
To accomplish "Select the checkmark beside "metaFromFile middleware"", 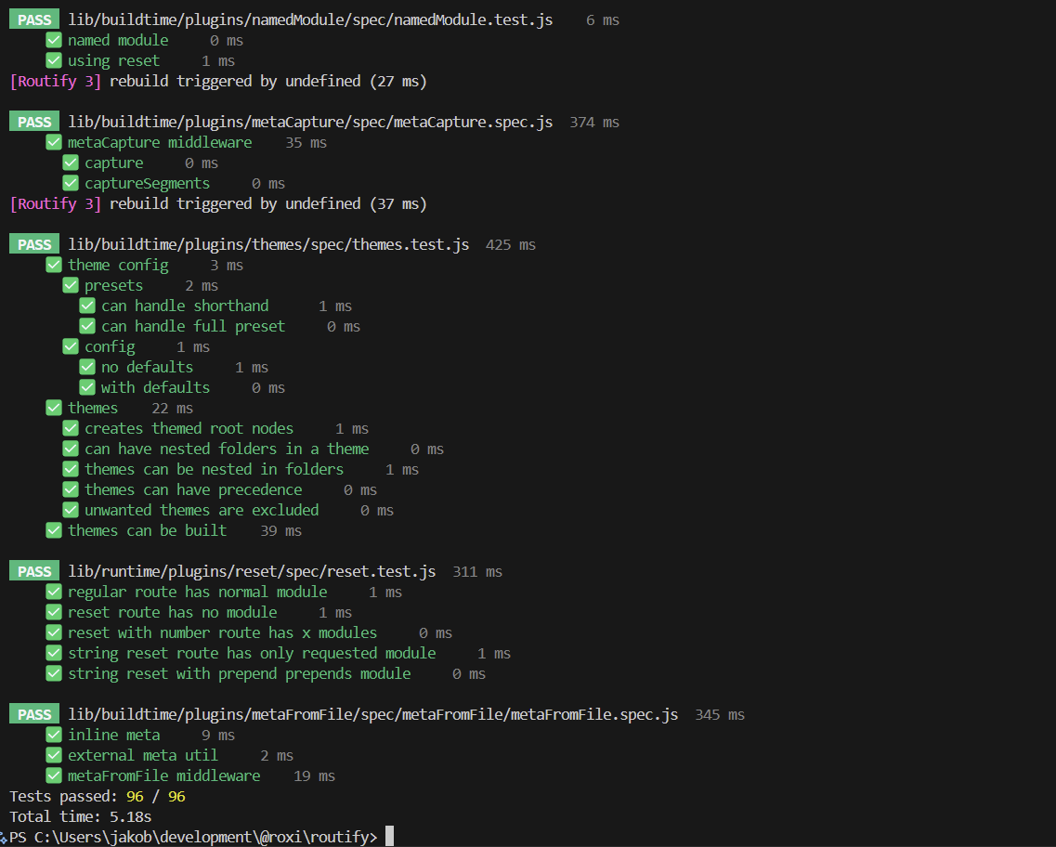I will coord(54,775).
